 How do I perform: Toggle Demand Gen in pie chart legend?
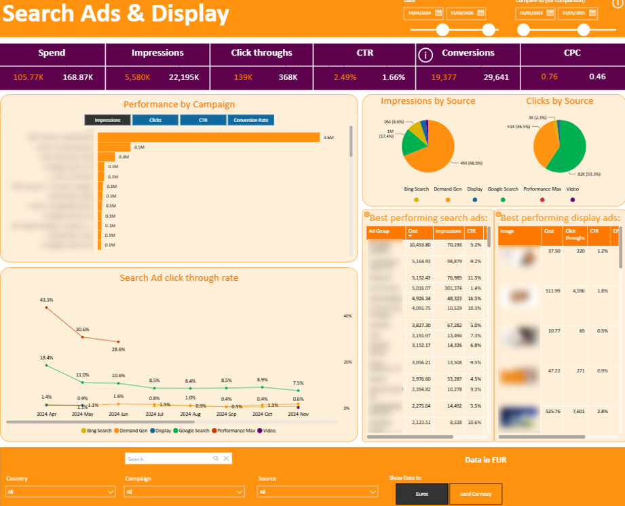pyautogui.click(x=448, y=195)
